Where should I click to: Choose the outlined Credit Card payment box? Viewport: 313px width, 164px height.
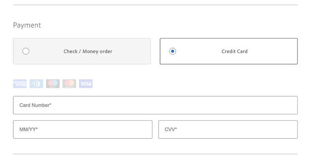pos(229,51)
